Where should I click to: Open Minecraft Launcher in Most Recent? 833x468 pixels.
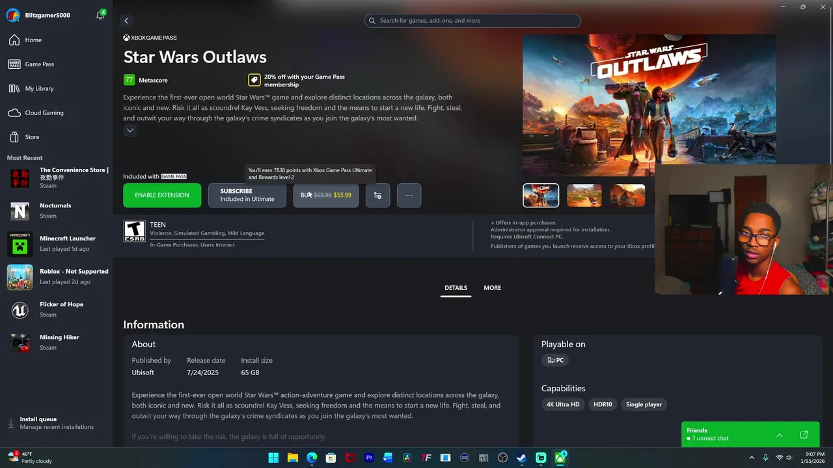[x=57, y=244]
